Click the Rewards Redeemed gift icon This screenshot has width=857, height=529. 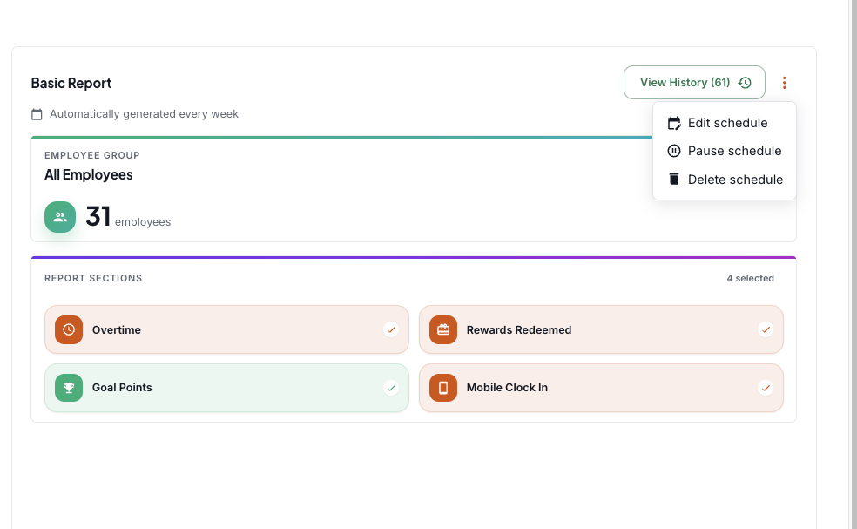443,330
